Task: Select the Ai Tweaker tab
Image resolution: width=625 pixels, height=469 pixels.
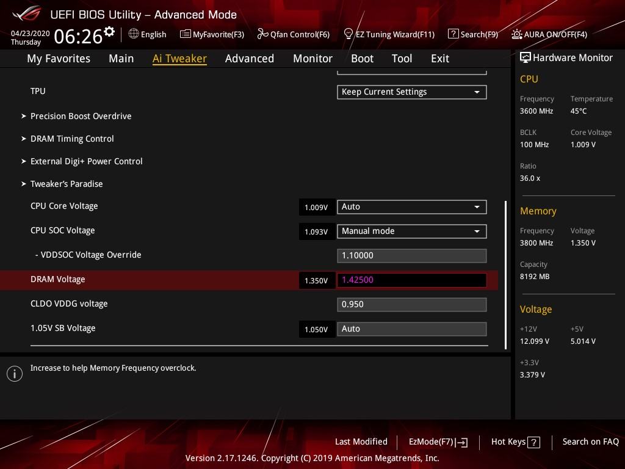Action: pos(179,59)
